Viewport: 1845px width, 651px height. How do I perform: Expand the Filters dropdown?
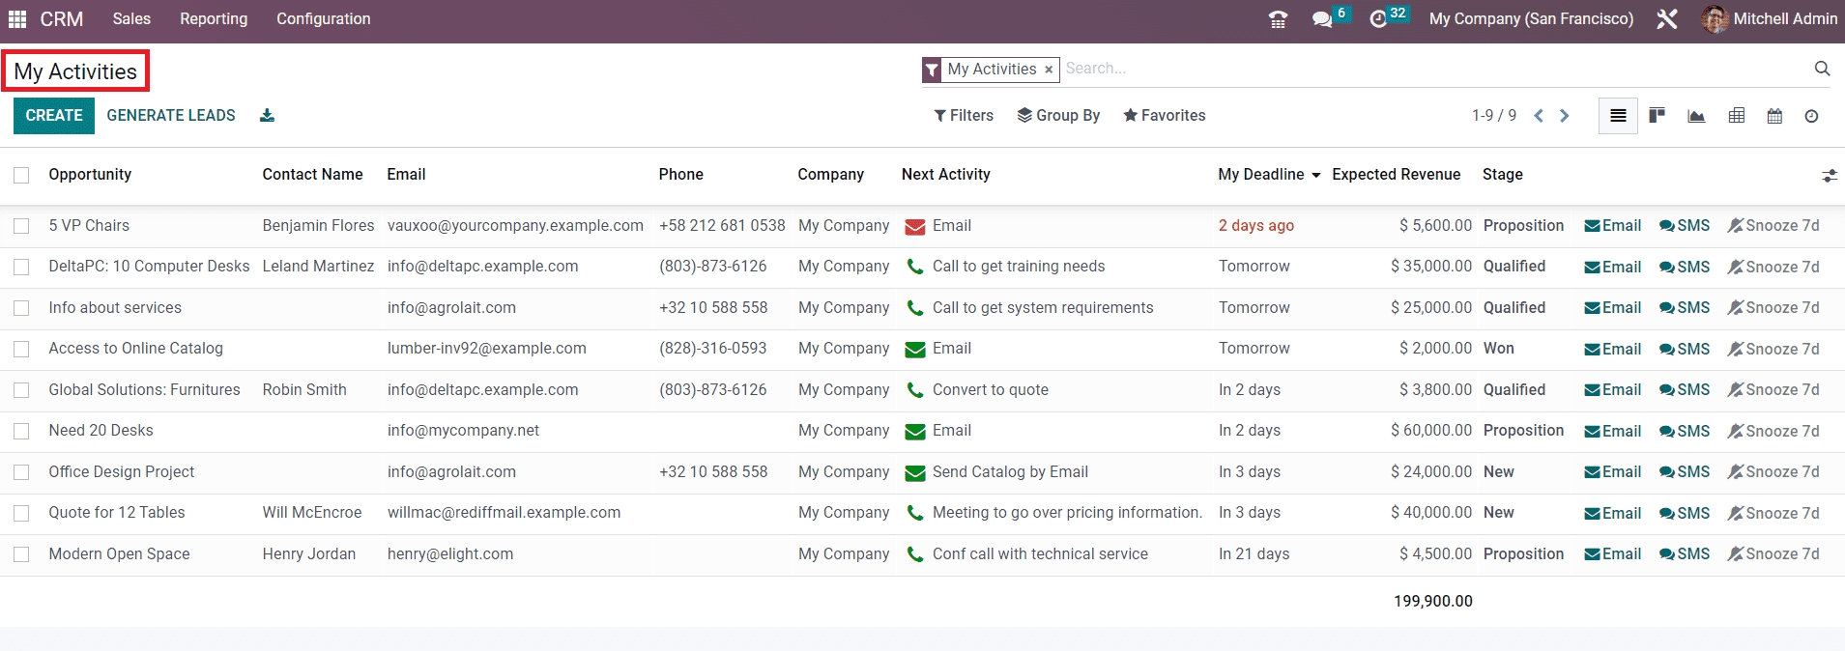click(964, 116)
